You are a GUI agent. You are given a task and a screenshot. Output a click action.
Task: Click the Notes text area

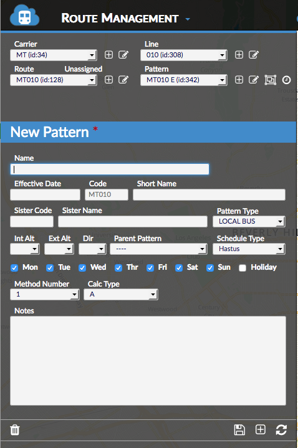pos(148,361)
